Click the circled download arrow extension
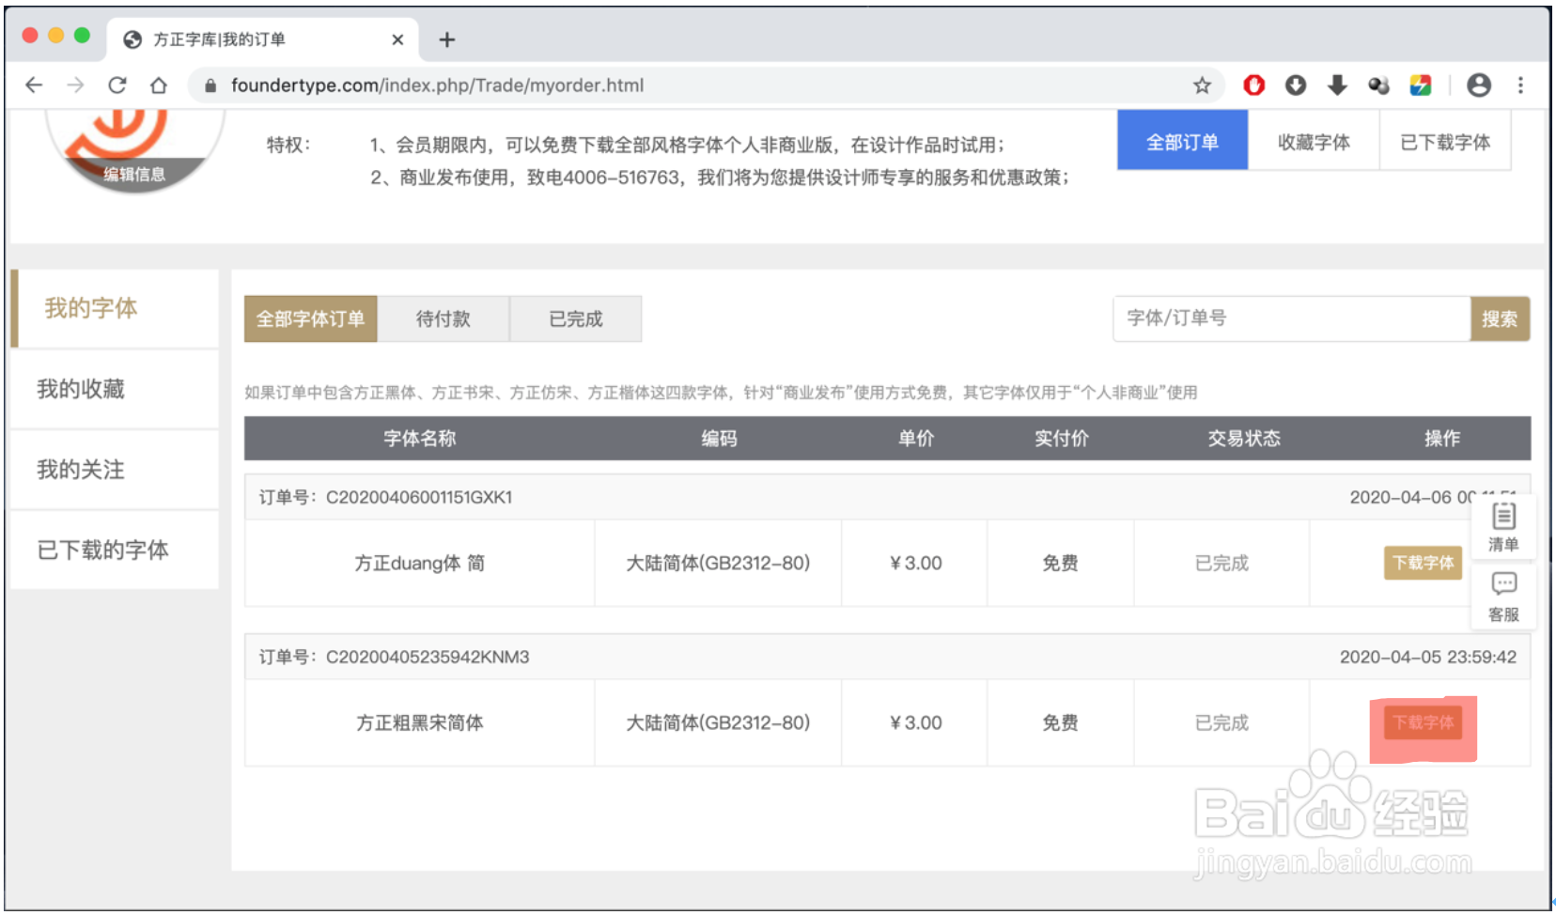The height and width of the screenshot is (915, 1556). 1296,85
